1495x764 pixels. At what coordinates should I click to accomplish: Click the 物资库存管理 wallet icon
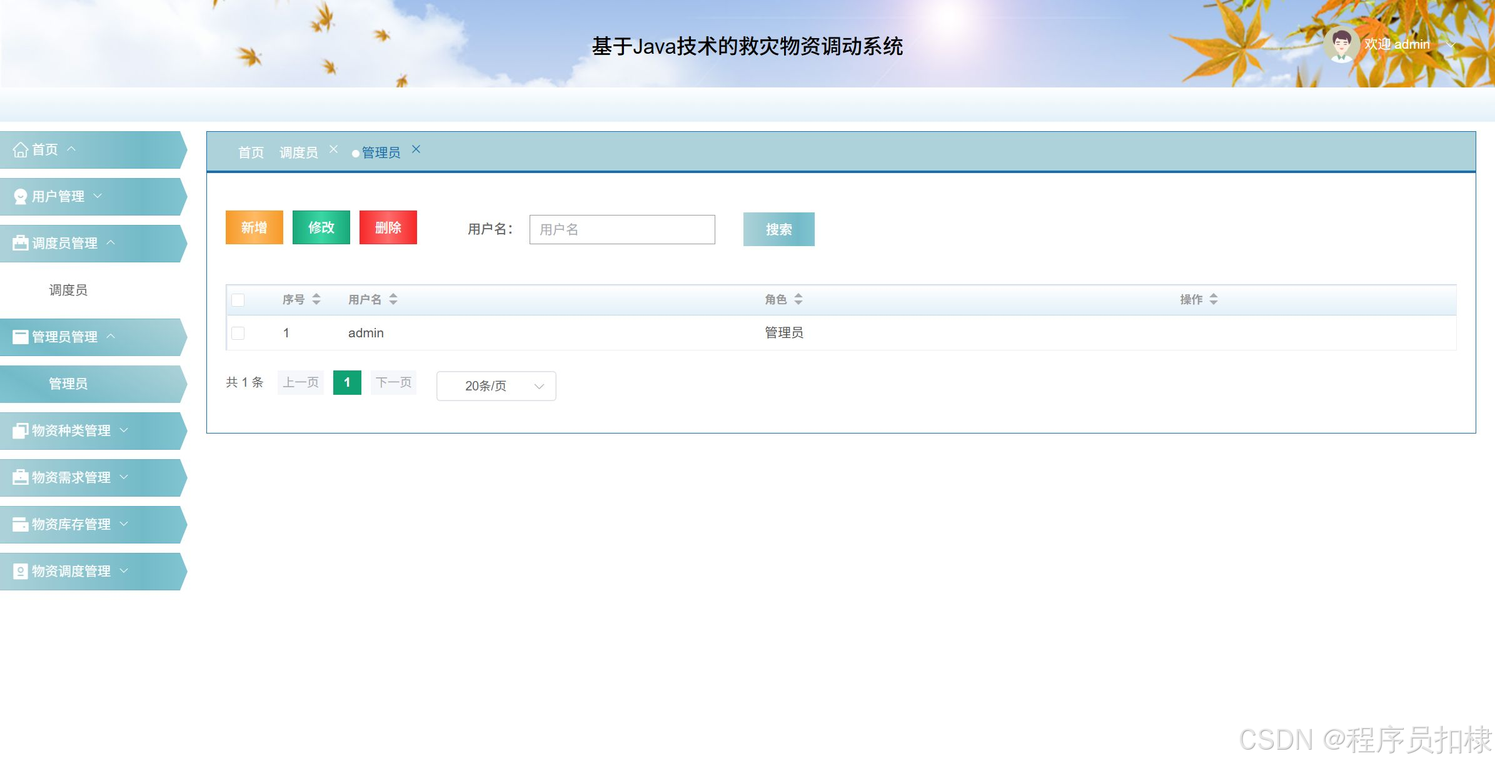click(x=20, y=524)
